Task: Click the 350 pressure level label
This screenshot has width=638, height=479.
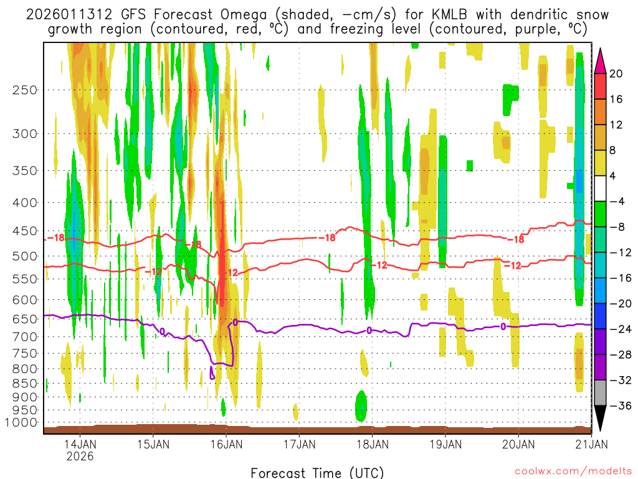Action: (x=25, y=171)
